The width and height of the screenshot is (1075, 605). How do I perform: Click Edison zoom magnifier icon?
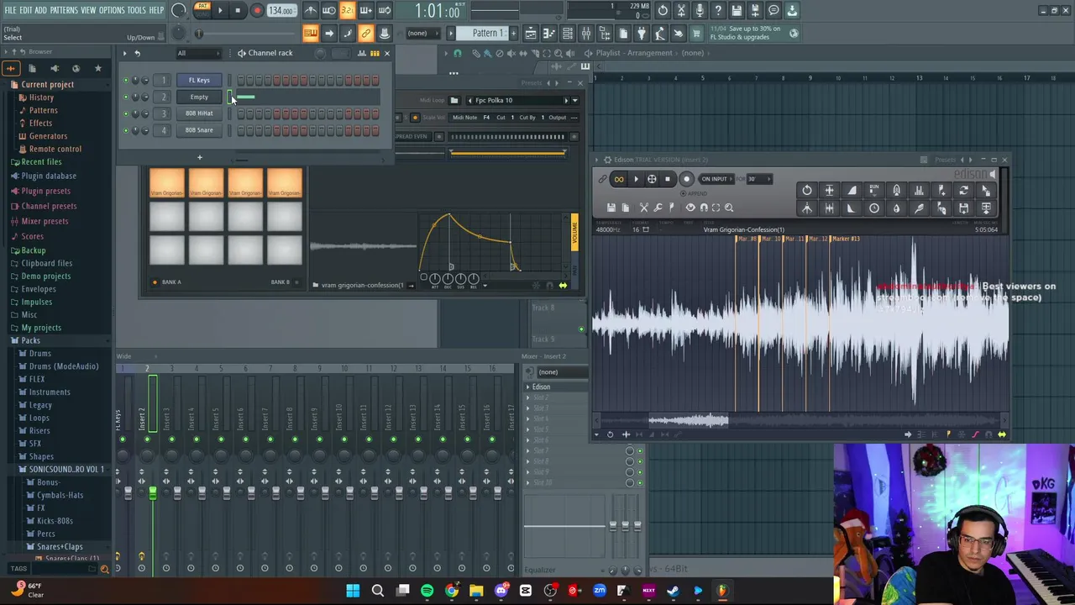pos(729,208)
